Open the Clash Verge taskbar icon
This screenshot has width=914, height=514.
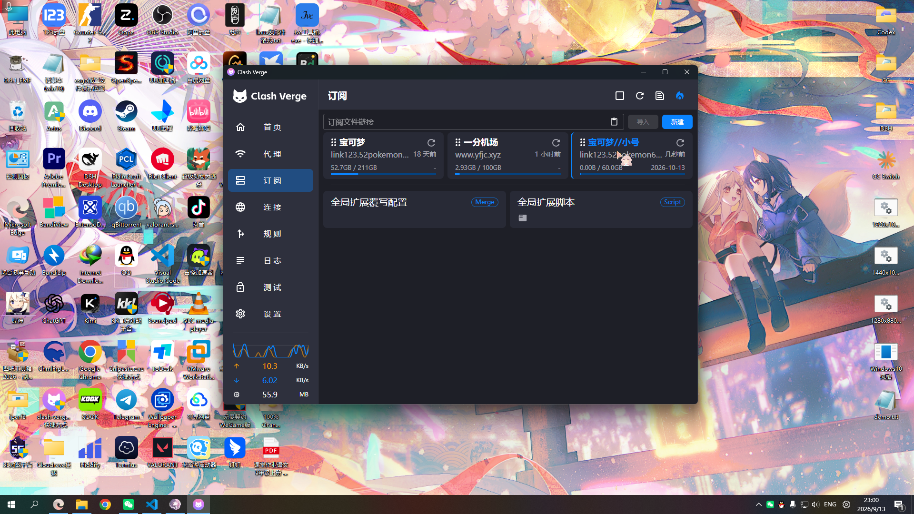coord(199,504)
